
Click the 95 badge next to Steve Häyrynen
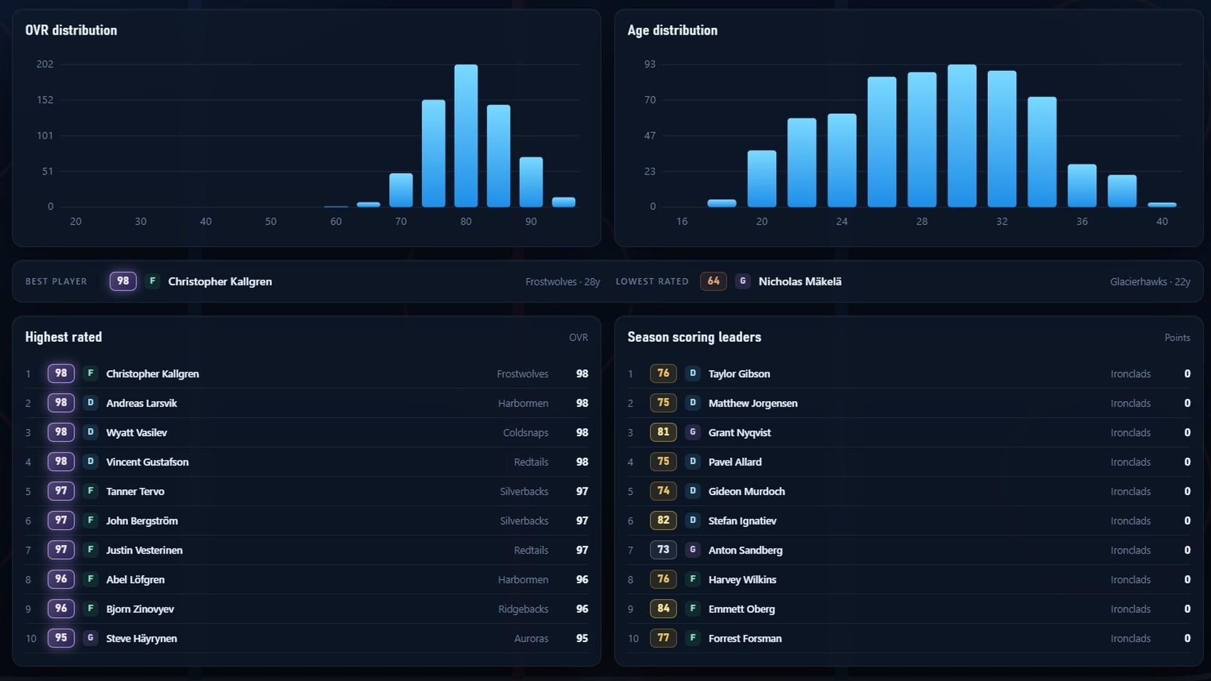61,638
